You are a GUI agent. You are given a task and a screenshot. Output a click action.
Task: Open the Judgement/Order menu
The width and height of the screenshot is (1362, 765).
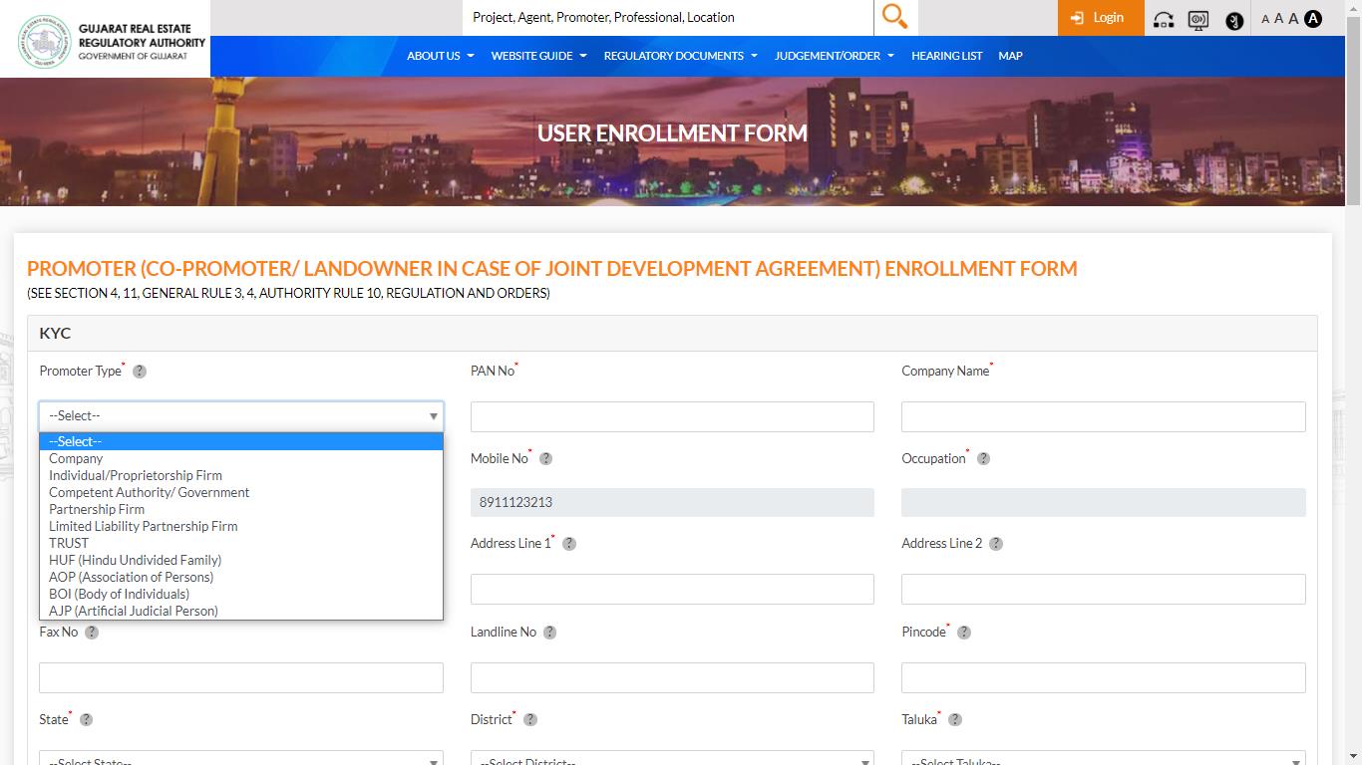click(834, 56)
